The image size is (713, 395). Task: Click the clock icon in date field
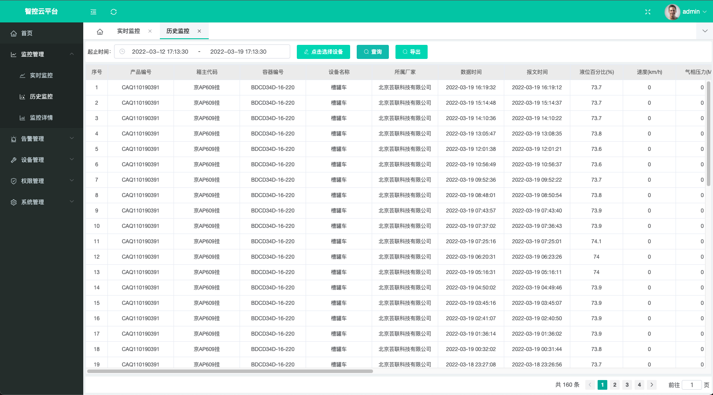(122, 51)
